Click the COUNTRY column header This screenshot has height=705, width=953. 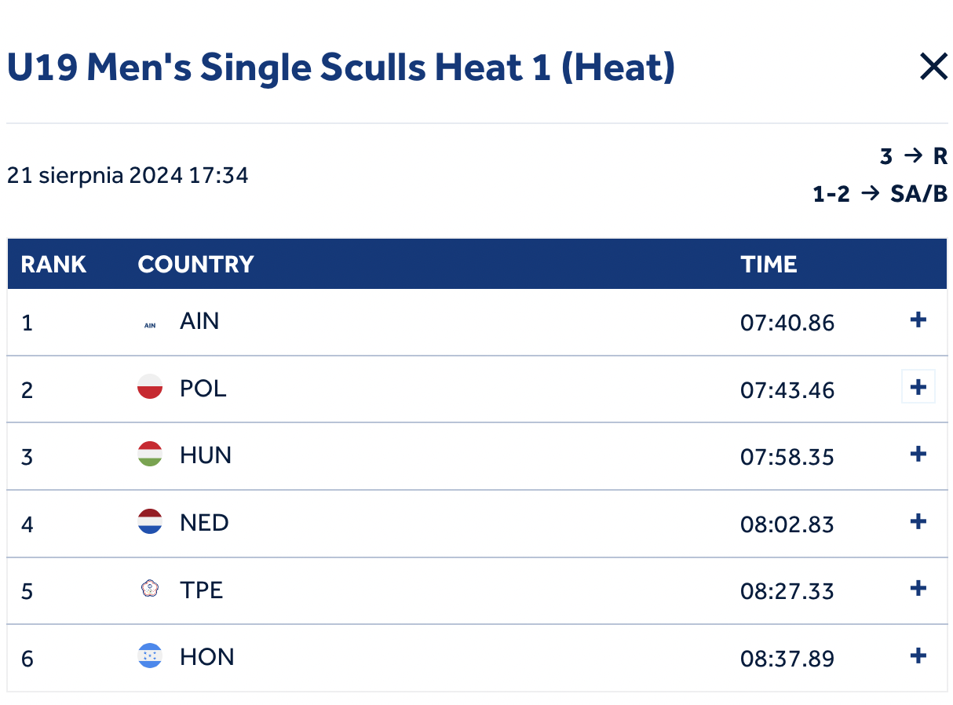pos(195,265)
